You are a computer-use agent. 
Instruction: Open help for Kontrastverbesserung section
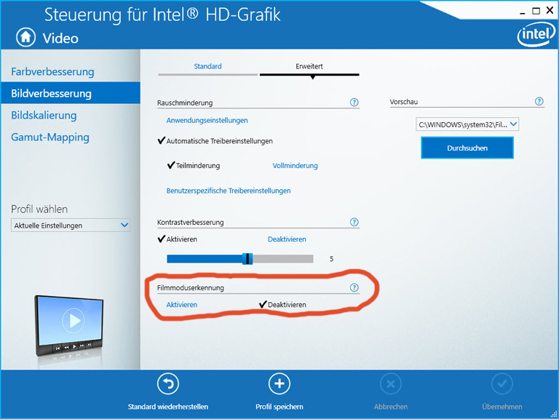pos(354,222)
